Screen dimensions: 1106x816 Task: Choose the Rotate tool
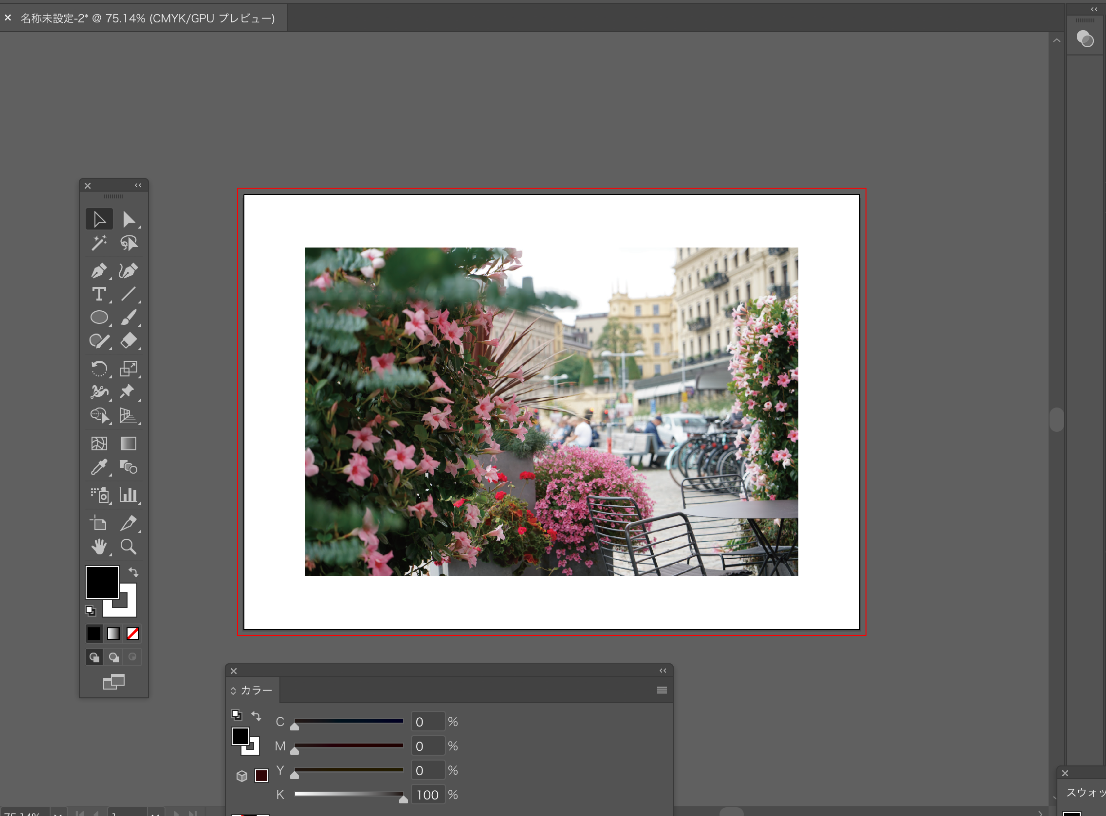pyautogui.click(x=99, y=369)
